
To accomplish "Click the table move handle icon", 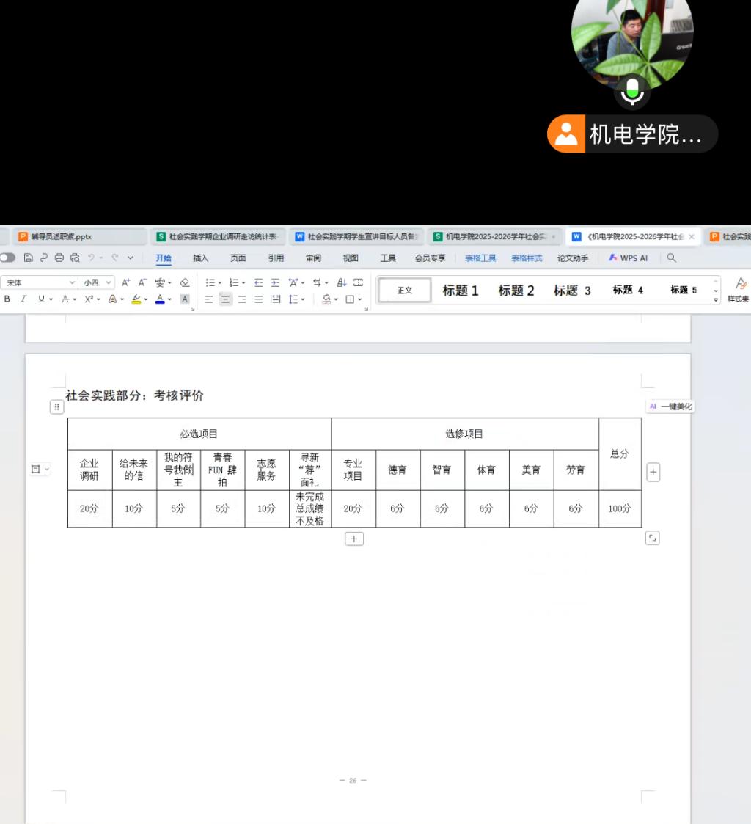I will pyautogui.click(x=56, y=406).
